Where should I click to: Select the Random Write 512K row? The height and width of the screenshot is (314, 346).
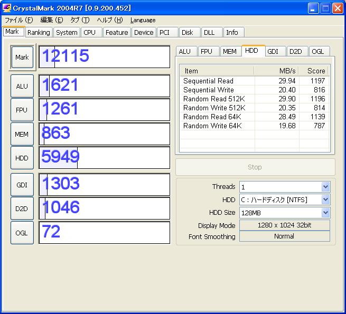(x=255, y=108)
